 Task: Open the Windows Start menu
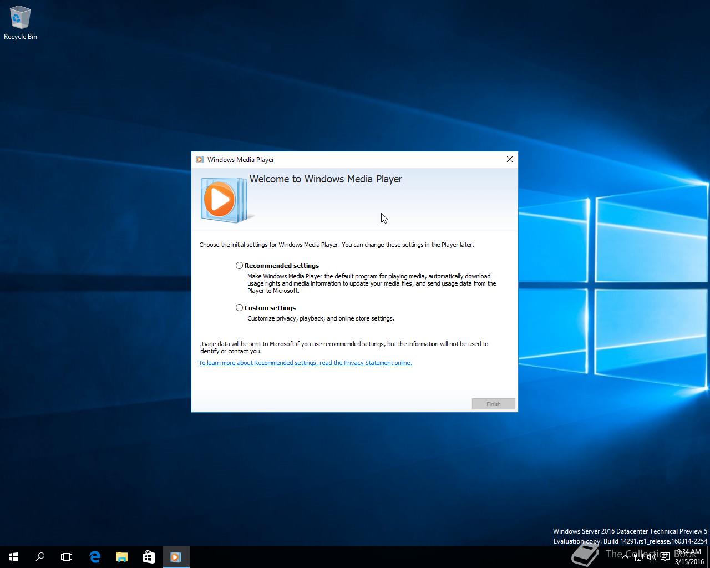(13, 557)
